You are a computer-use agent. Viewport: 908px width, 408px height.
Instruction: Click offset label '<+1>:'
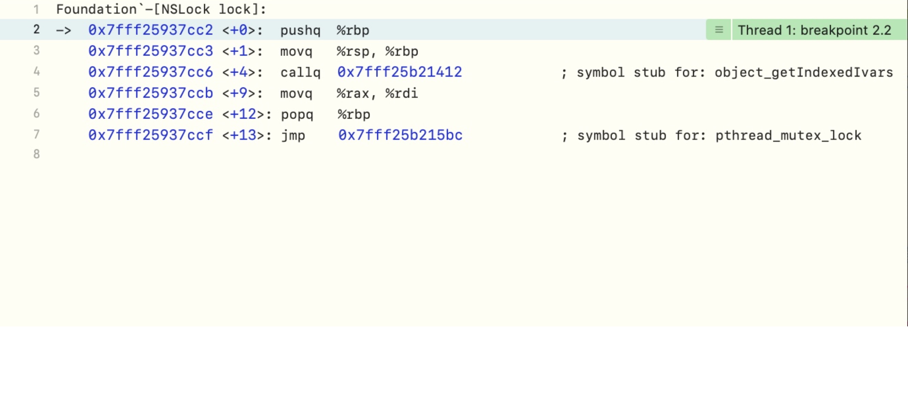pyautogui.click(x=242, y=51)
